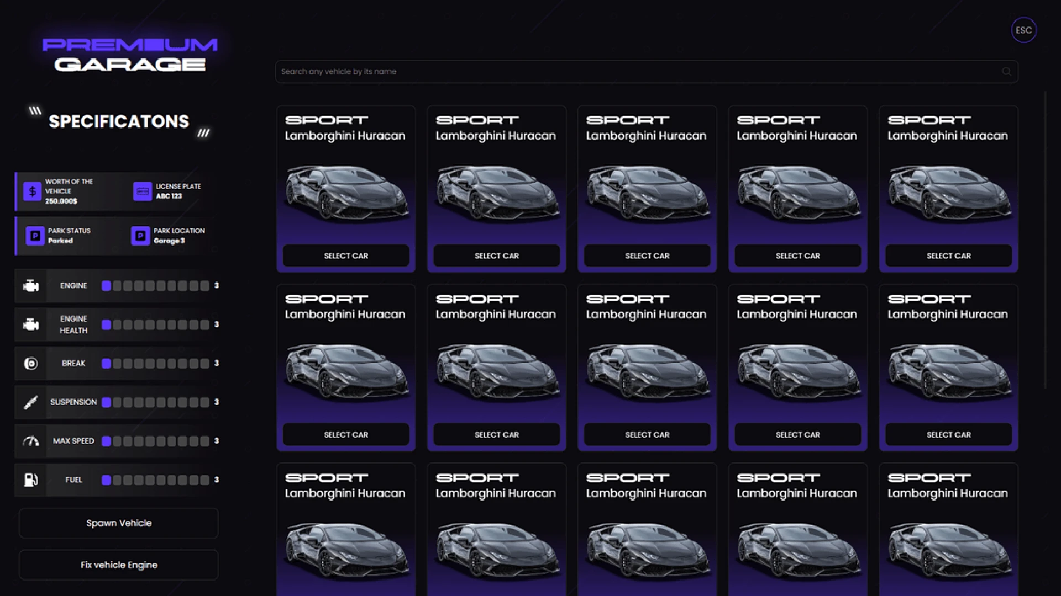Focus the vehicle name search field

pyautogui.click(x=646, y=71)
